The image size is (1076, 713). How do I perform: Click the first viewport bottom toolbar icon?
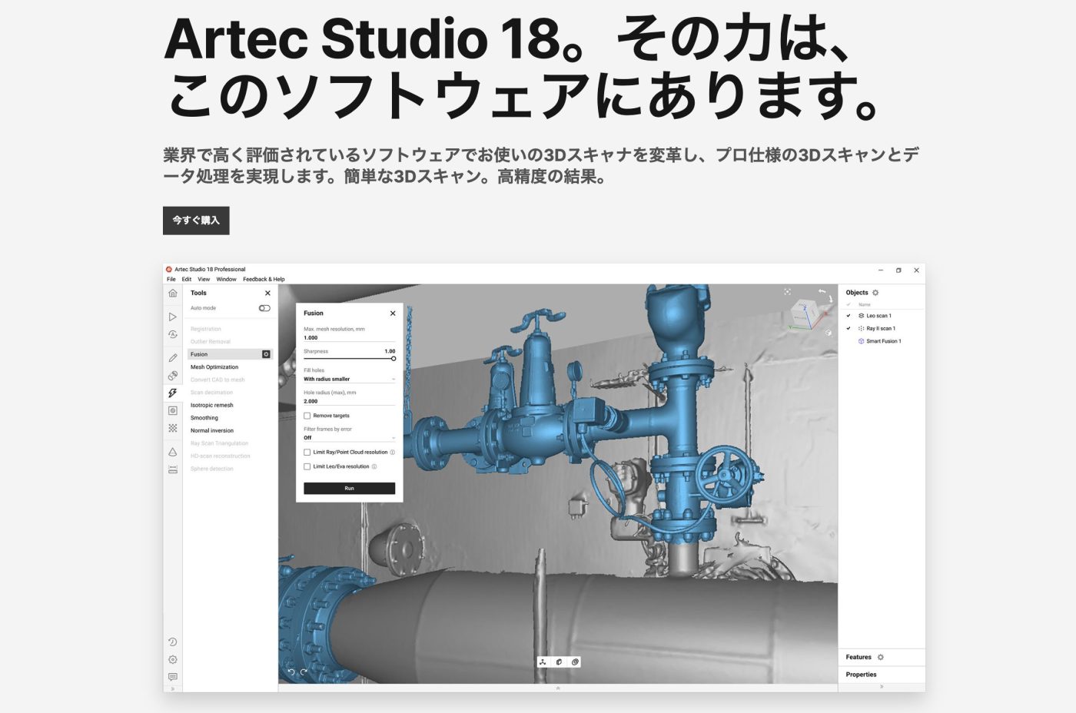543,662
